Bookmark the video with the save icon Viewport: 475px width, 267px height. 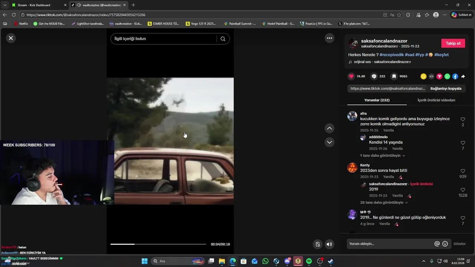click(394, 76)
